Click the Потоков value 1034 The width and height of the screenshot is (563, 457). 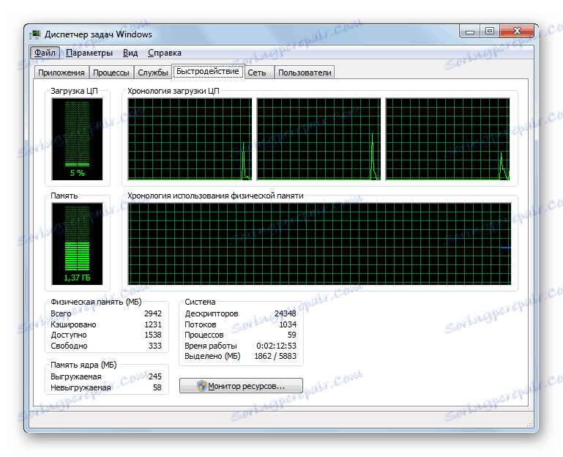tap(288, 324)
